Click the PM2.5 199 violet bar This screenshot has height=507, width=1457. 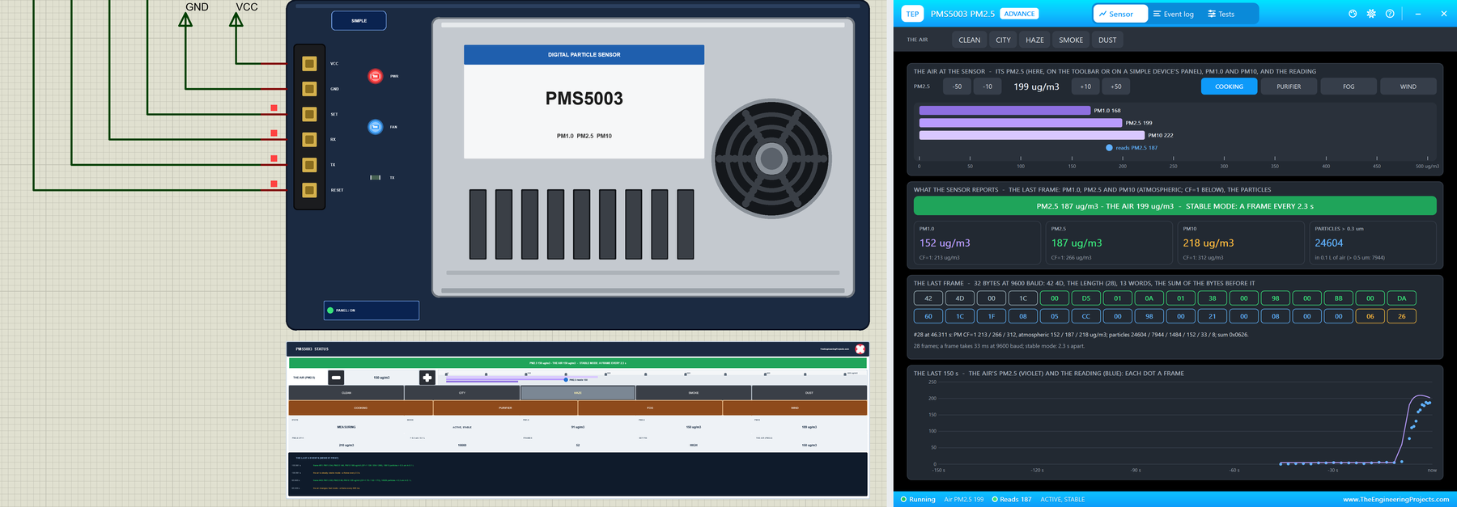(1021, 123)
